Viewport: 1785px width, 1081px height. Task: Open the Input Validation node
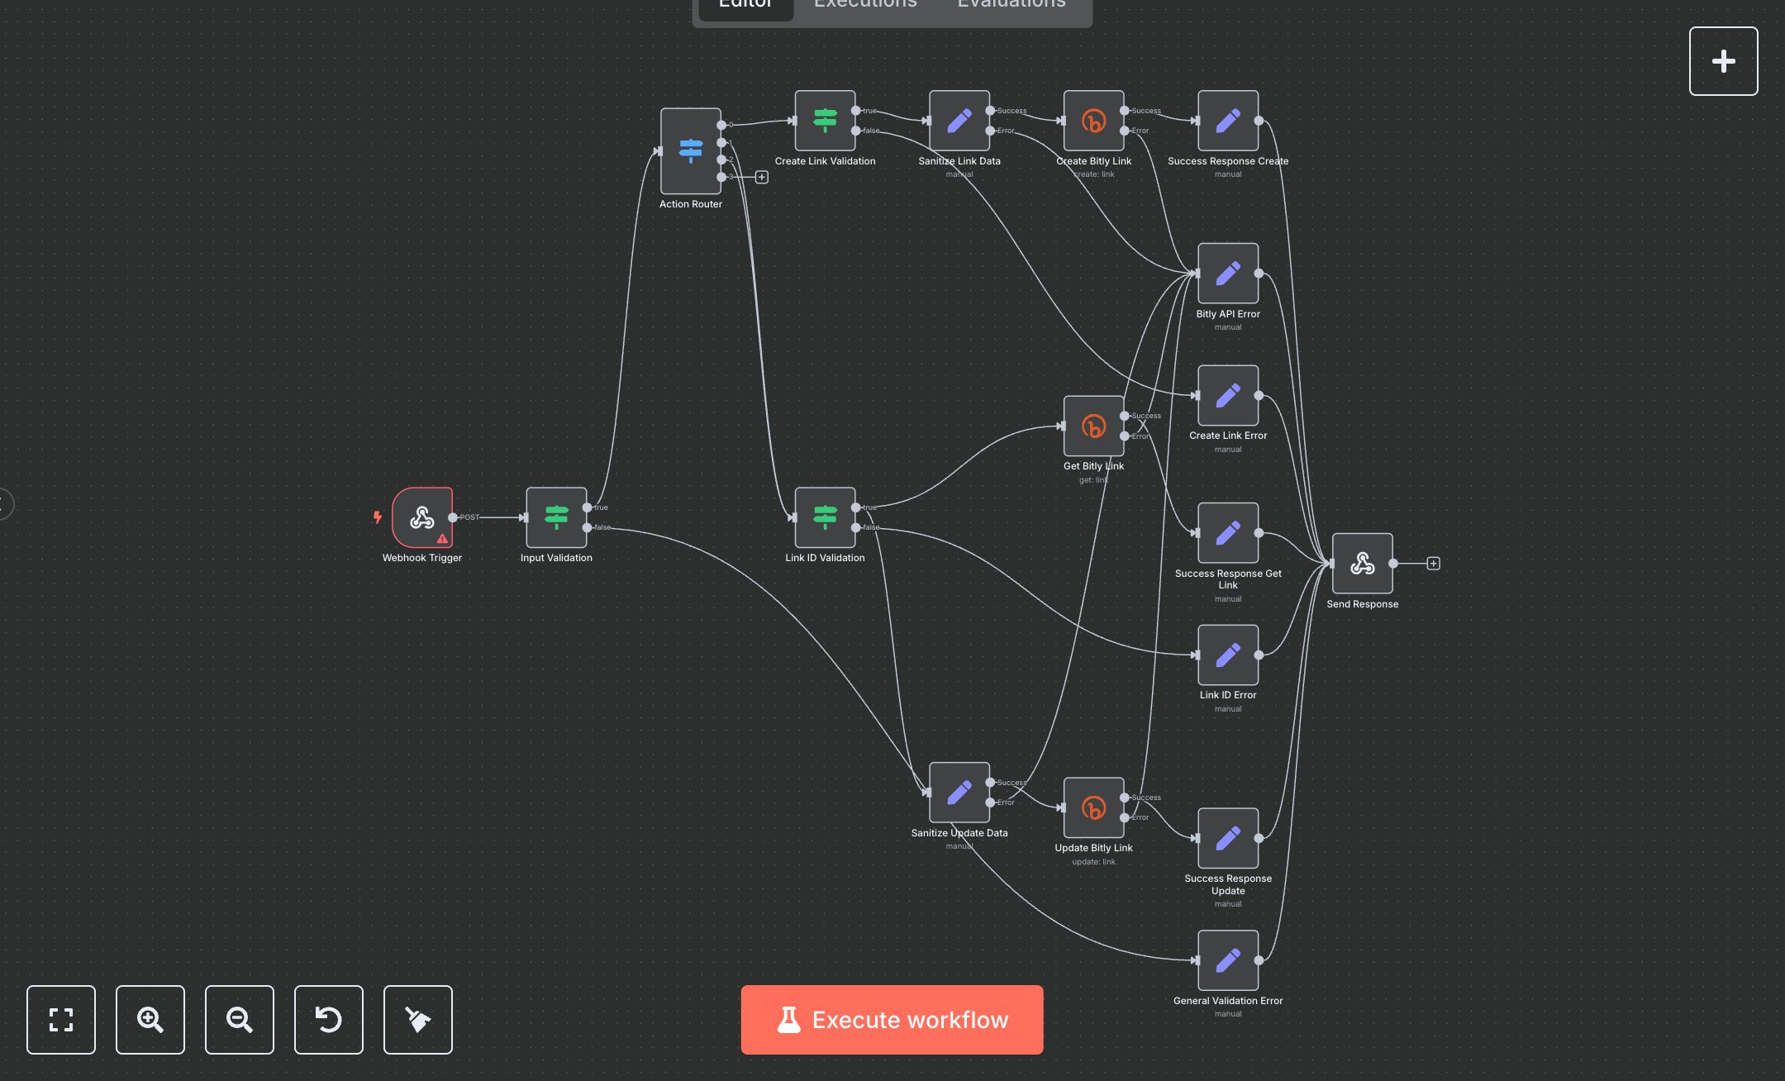pyautogui.click(x=555, y=518)
